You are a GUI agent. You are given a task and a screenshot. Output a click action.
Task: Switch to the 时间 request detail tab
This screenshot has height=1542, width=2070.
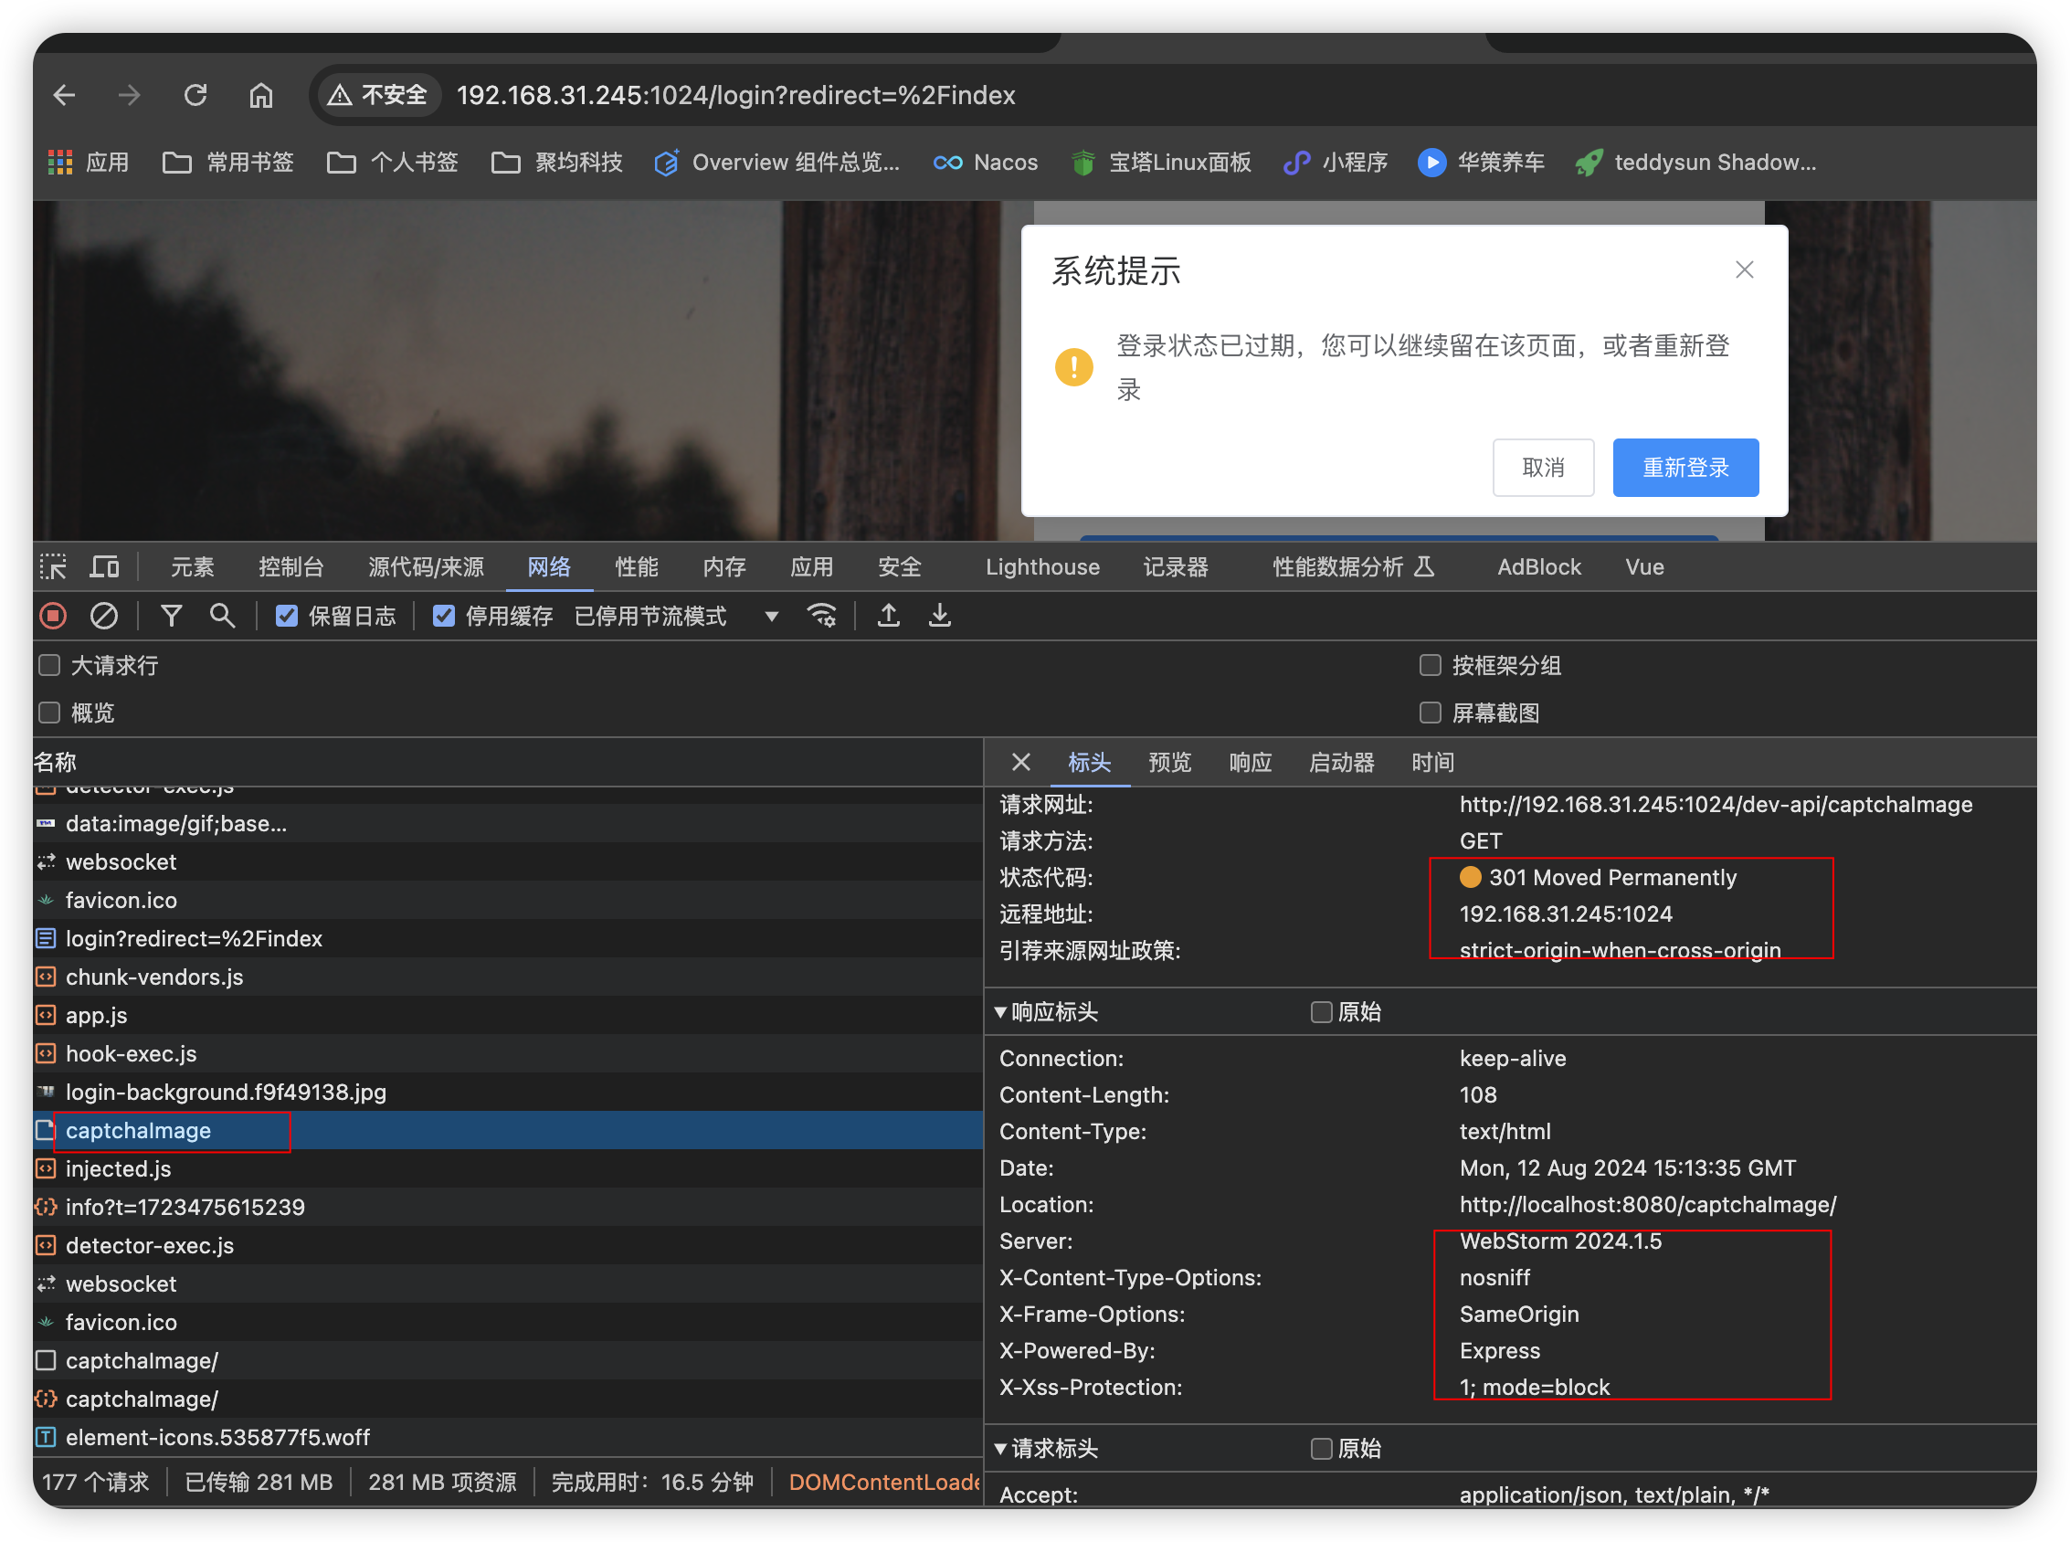(x=1432, y=763)
